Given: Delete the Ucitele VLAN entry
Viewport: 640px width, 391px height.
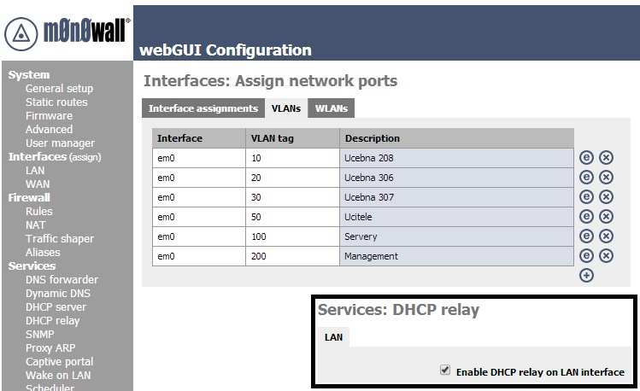Looking at the screenshot, I should [606, 216].
